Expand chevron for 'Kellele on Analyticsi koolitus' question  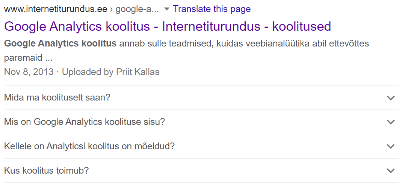(391, 146)
